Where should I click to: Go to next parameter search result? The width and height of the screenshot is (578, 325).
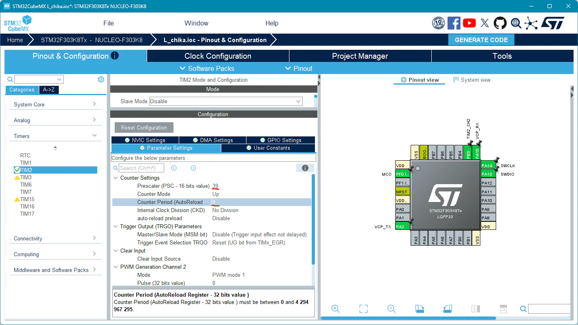click(x=193, y=168)
